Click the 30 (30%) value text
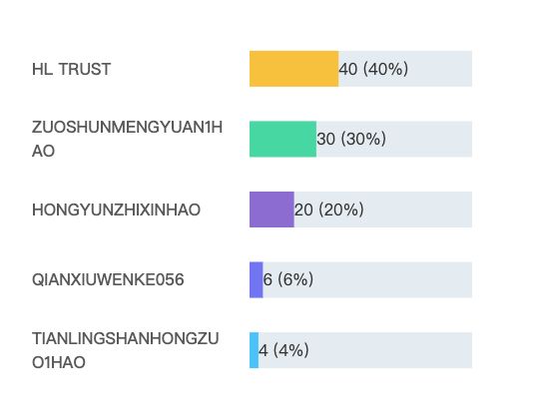This screenshot has width=549, height=419. pyautogui.click(x=351, y=139)
